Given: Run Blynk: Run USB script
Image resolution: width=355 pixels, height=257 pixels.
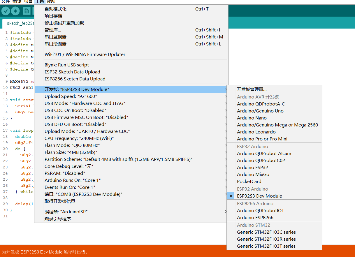Looking at the screenshot, I should coord(131,65).
